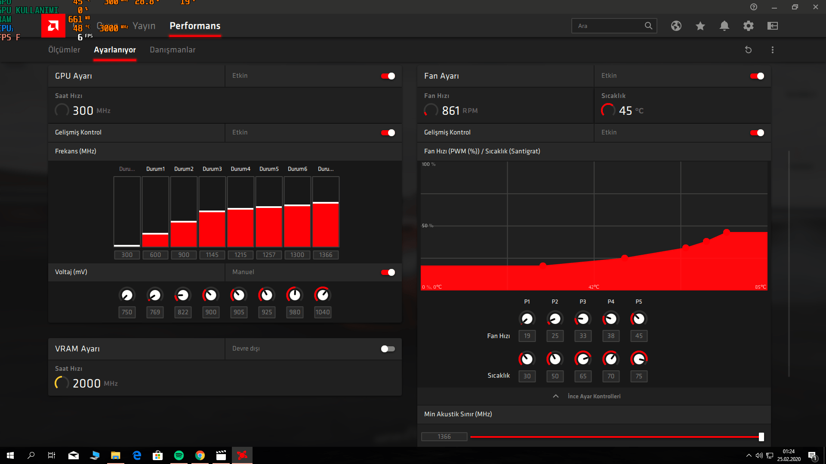Open the Danışmanlar tab

tap(173, 50)
